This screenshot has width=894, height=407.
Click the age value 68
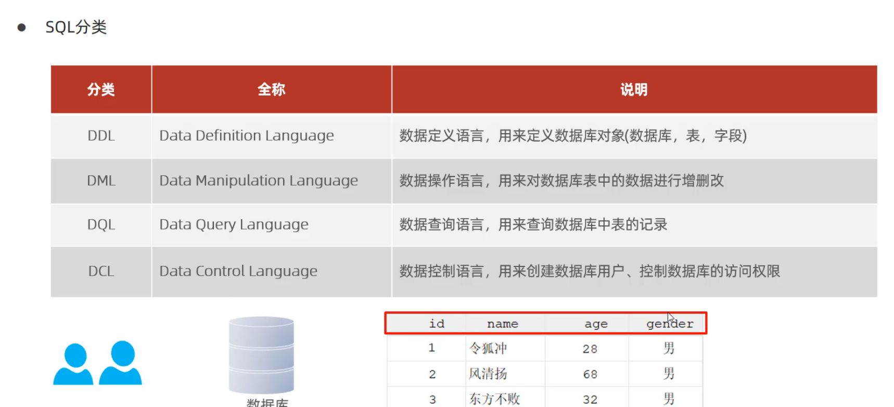click(x=590, y=374)
